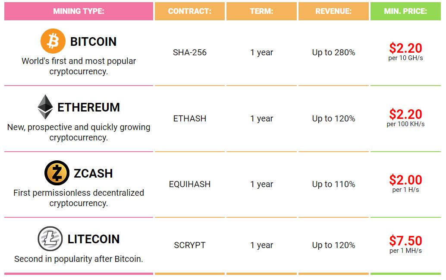The width and height of the screenshot is (446, 280).
Task: Click the Zcash gold coin icon
Action: click(x=57, y=173)
